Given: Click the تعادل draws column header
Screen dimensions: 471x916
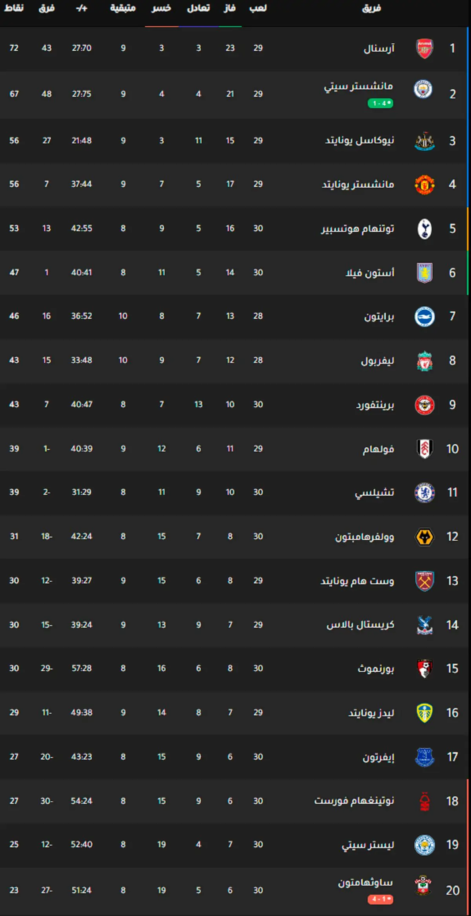Looking at the screenshot, I should [x=198, y=8].
